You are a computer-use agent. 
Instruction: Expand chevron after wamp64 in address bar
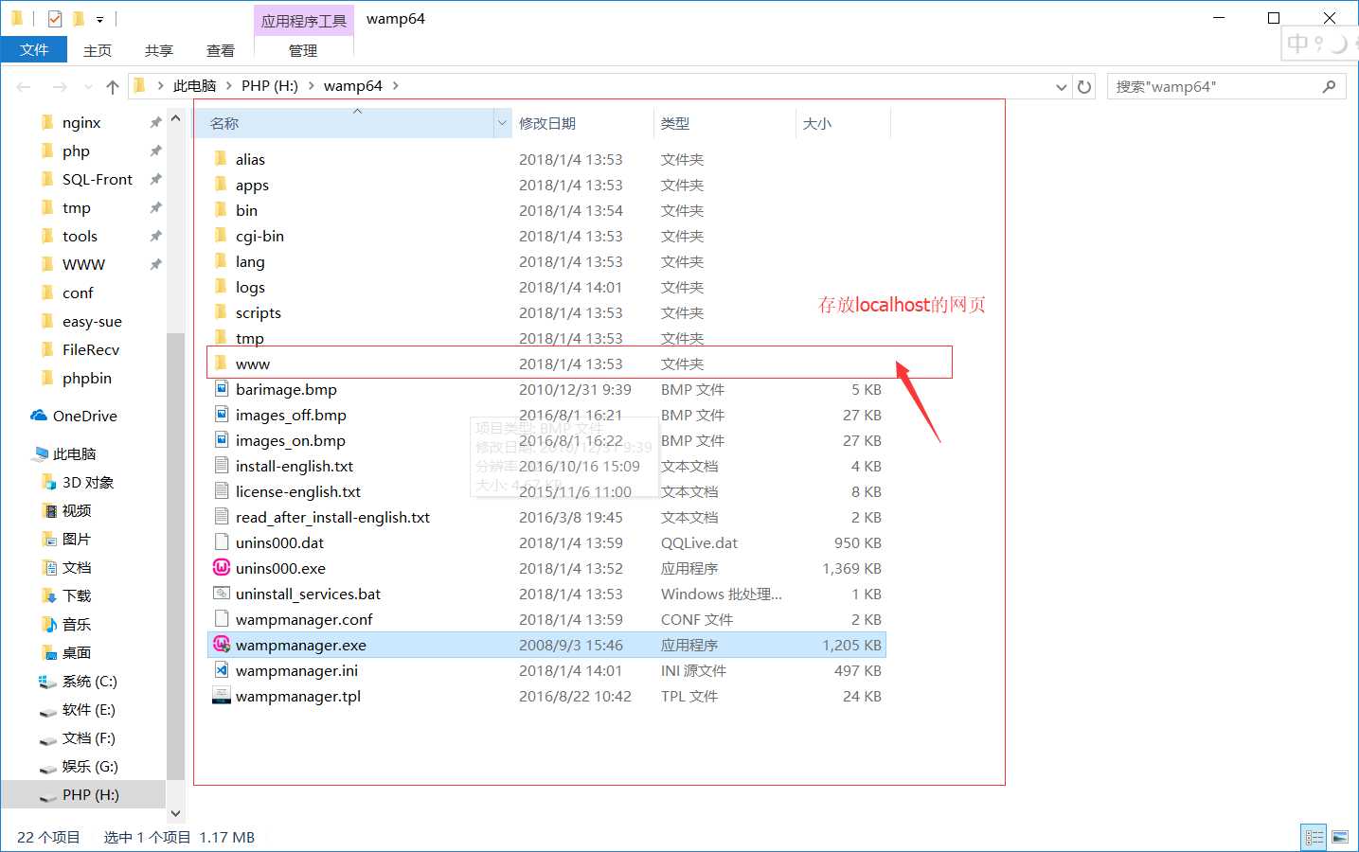[396, 85]
